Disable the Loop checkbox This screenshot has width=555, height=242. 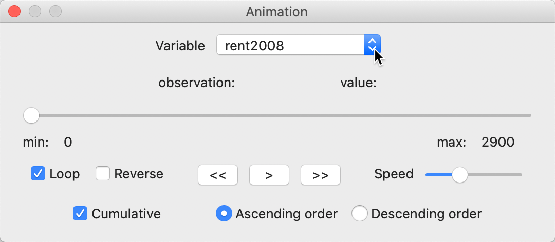coord(39,174)
